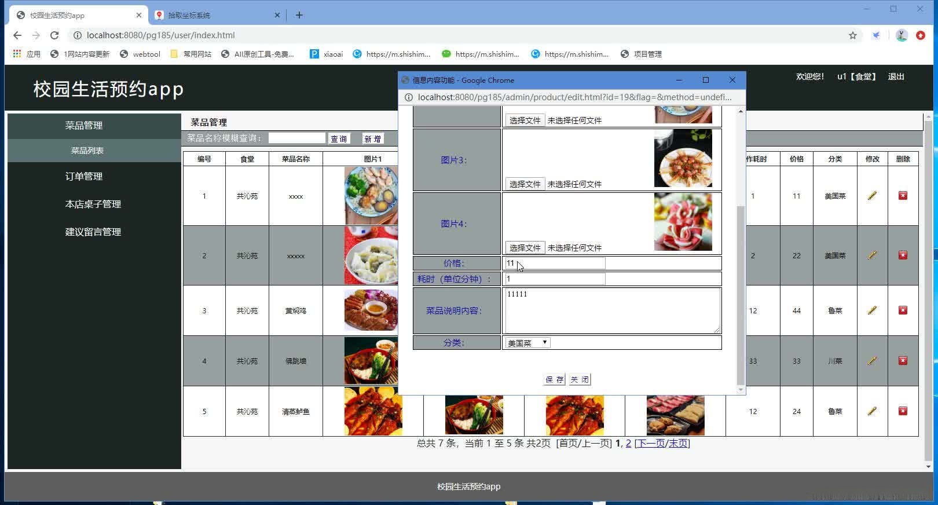
Task: Click 新增 button to add dish
Action: 372,138
